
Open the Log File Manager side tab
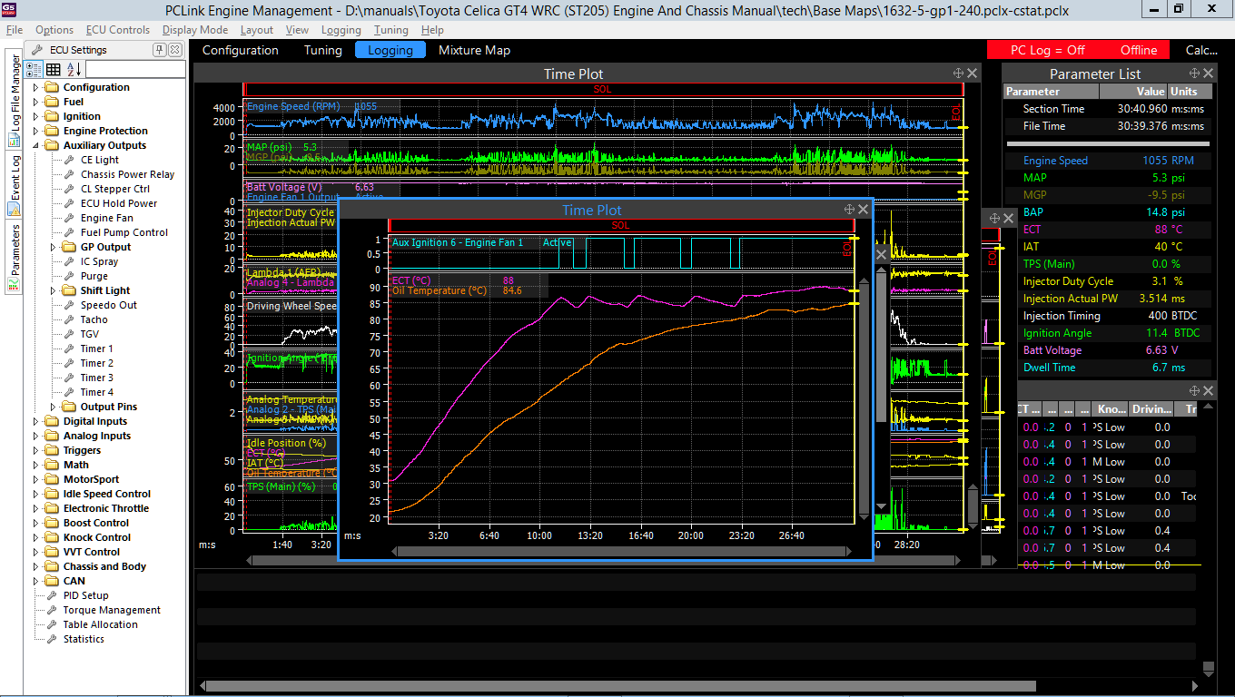click(x=14, y=101)
